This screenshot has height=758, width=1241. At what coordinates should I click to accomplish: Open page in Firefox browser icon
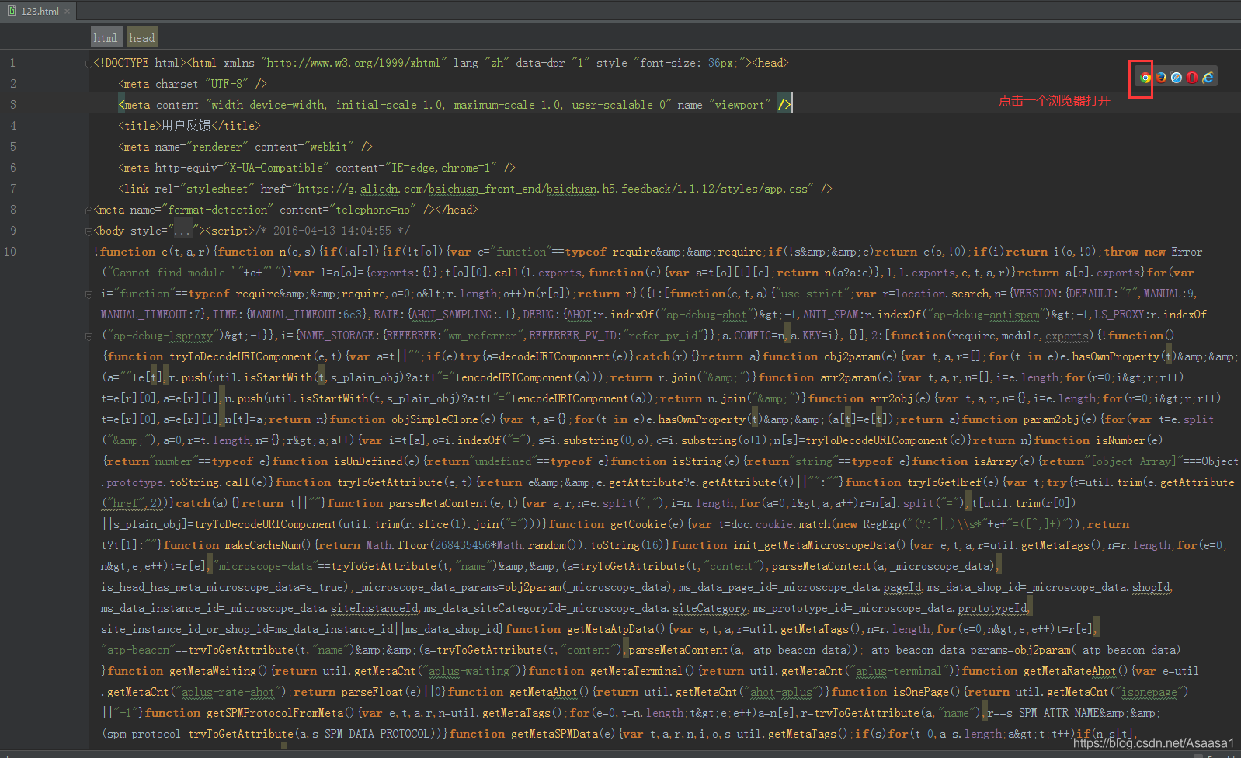point(1161,78)
